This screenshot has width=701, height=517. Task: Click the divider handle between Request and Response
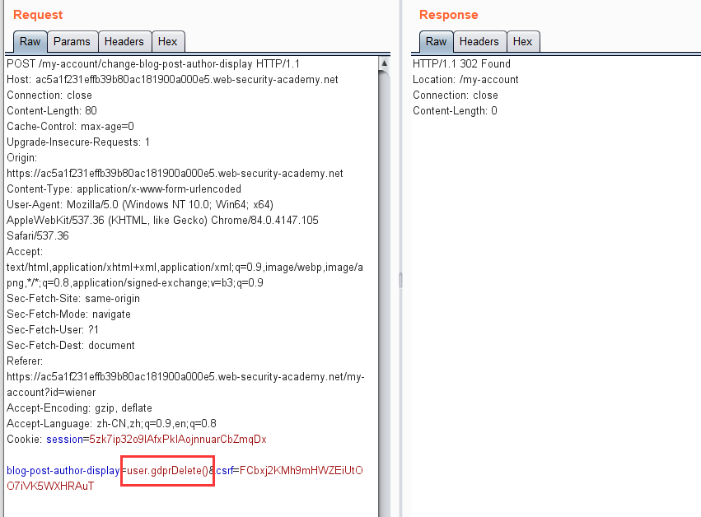pos(400,280)
